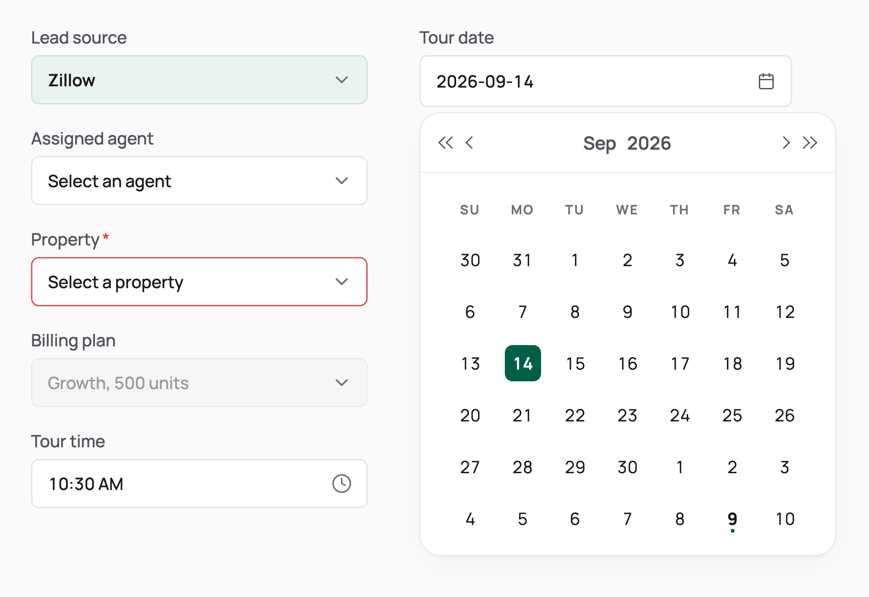The height and width of the screenshot is (597, 869).
Task: Go to next month arrow
Action: point(786,143)
